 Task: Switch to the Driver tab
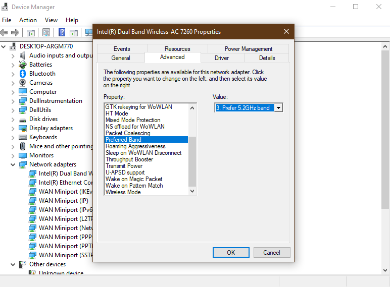tap(222, 58)
